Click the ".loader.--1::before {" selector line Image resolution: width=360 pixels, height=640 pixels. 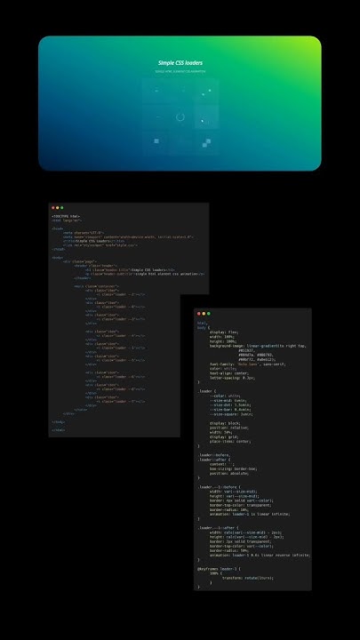pyautogui.click(x=220, y=487)
